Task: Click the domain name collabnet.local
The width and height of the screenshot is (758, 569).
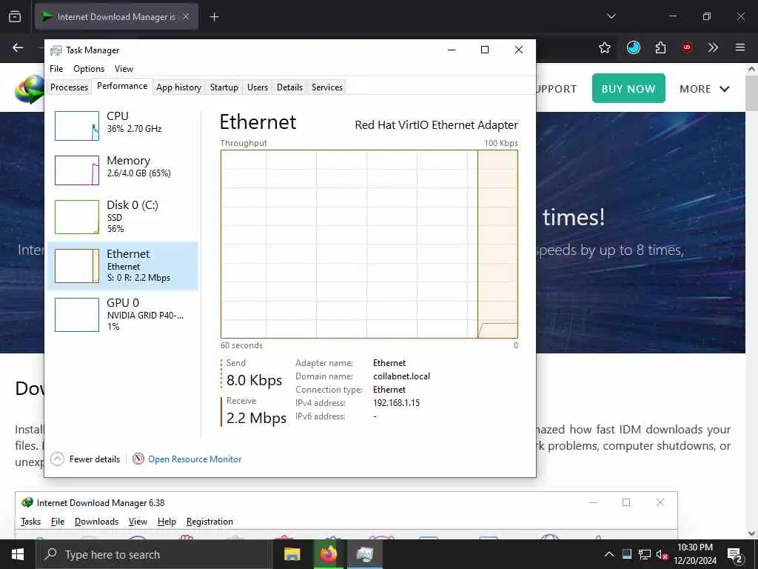Action: tap(401, 376)
